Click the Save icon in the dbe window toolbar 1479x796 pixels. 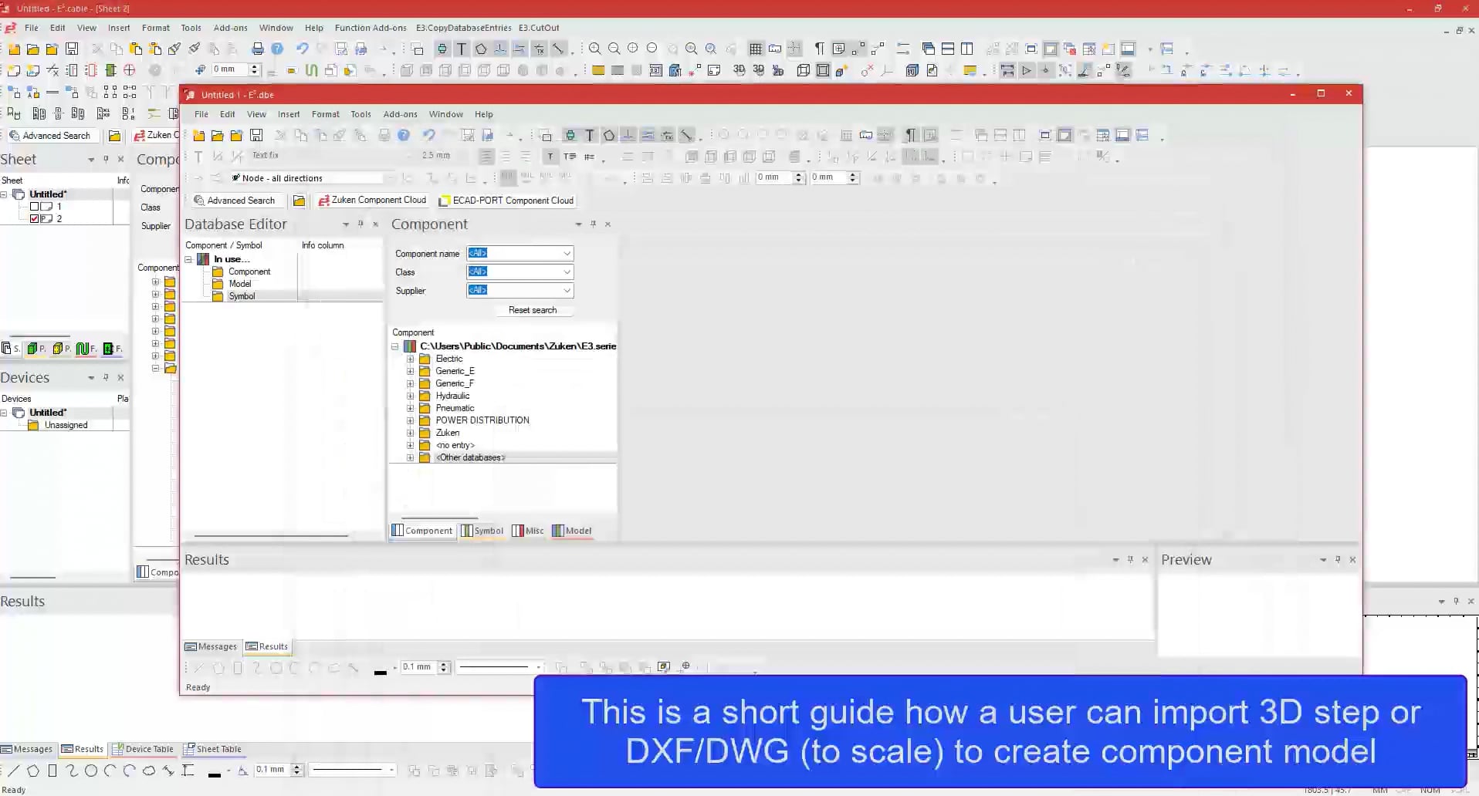point(256,135)
